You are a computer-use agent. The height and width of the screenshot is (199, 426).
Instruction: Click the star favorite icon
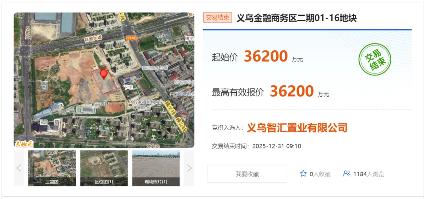[303, 174]
